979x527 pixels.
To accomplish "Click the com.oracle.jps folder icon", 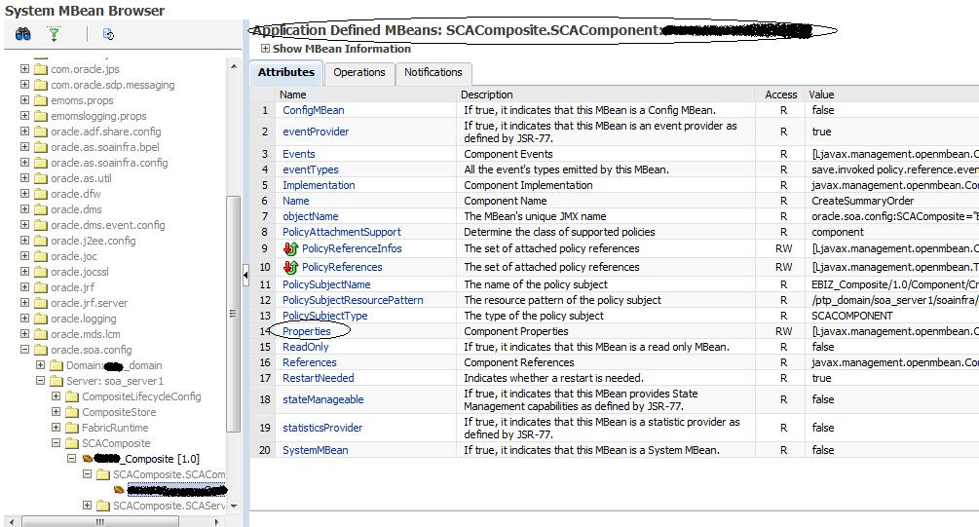I will [41, 69].
